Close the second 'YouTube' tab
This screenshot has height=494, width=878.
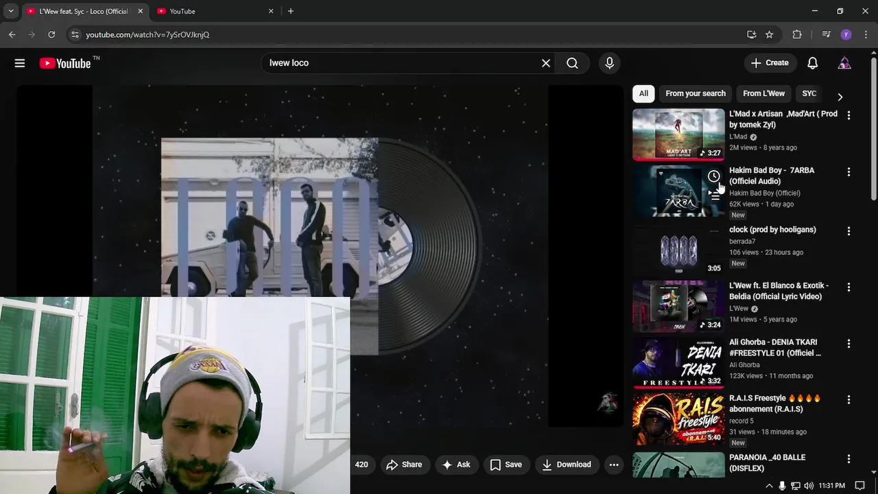point(271,11)
